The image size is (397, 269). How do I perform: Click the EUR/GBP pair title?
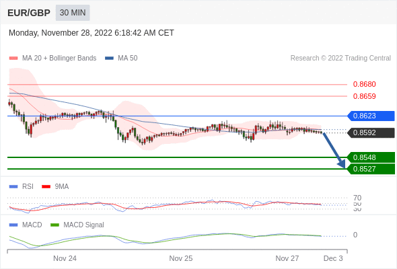coord(29,13)
